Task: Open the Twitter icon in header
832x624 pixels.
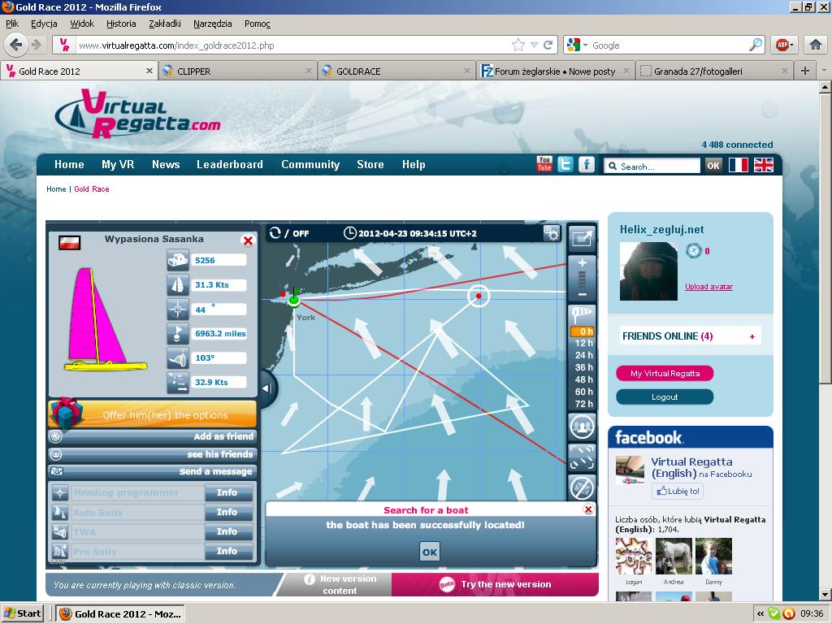Action: 565,164
